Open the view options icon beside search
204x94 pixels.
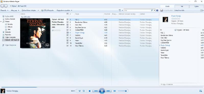[x=120, y=10]
